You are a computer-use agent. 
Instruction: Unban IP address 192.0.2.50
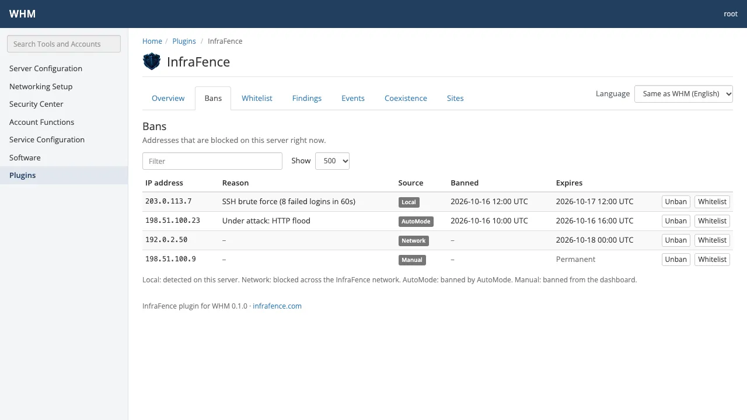pos(676,240)
